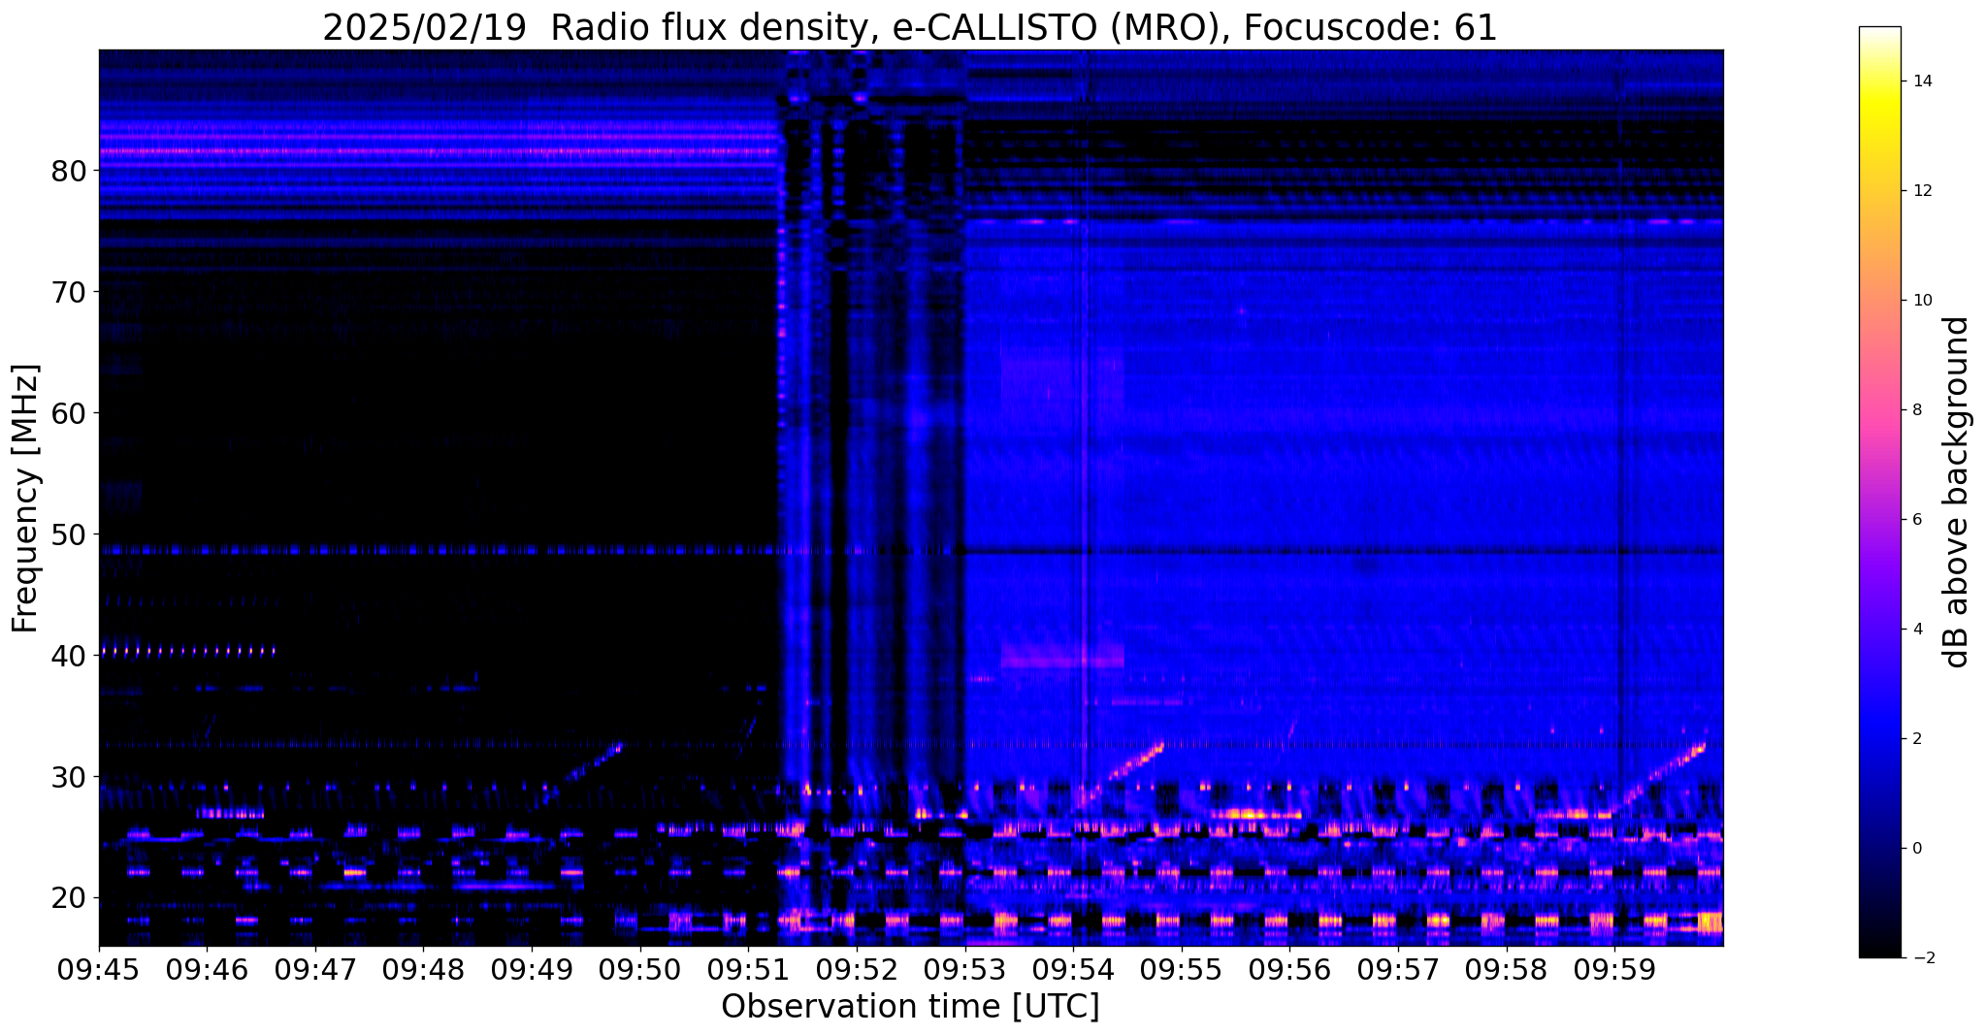Click the 'Observation time [UTC]' x-axis label
The width and height of the screenshot is (1986, 1035).
pyautogui.click(x=910, y=1007)
